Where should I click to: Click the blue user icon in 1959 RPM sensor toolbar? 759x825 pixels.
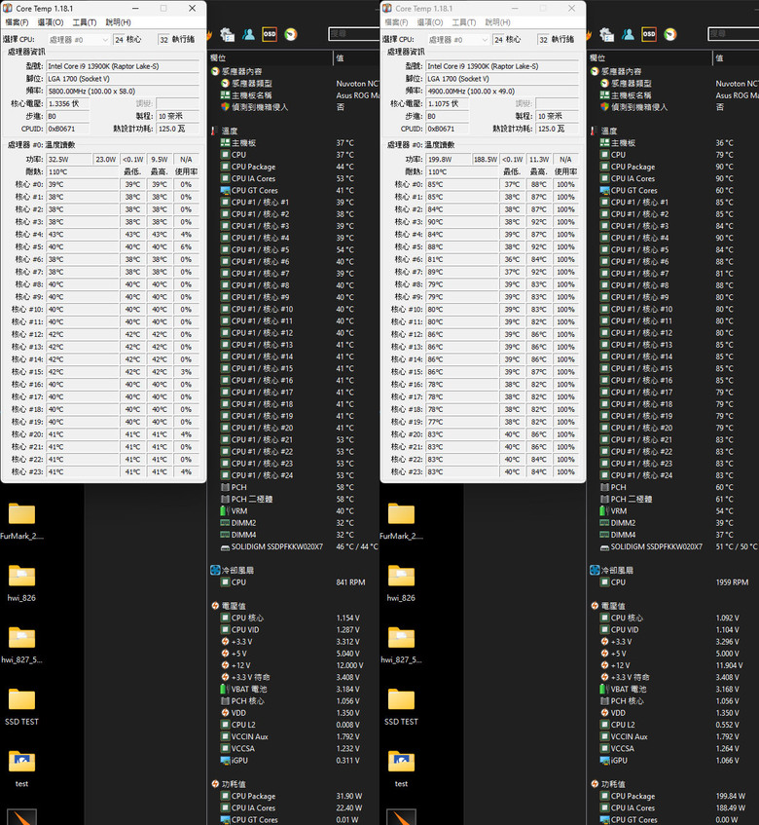point(628,34)
